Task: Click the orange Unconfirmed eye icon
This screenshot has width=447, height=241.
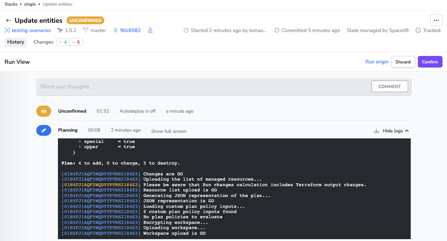Action: click(44, 111)
